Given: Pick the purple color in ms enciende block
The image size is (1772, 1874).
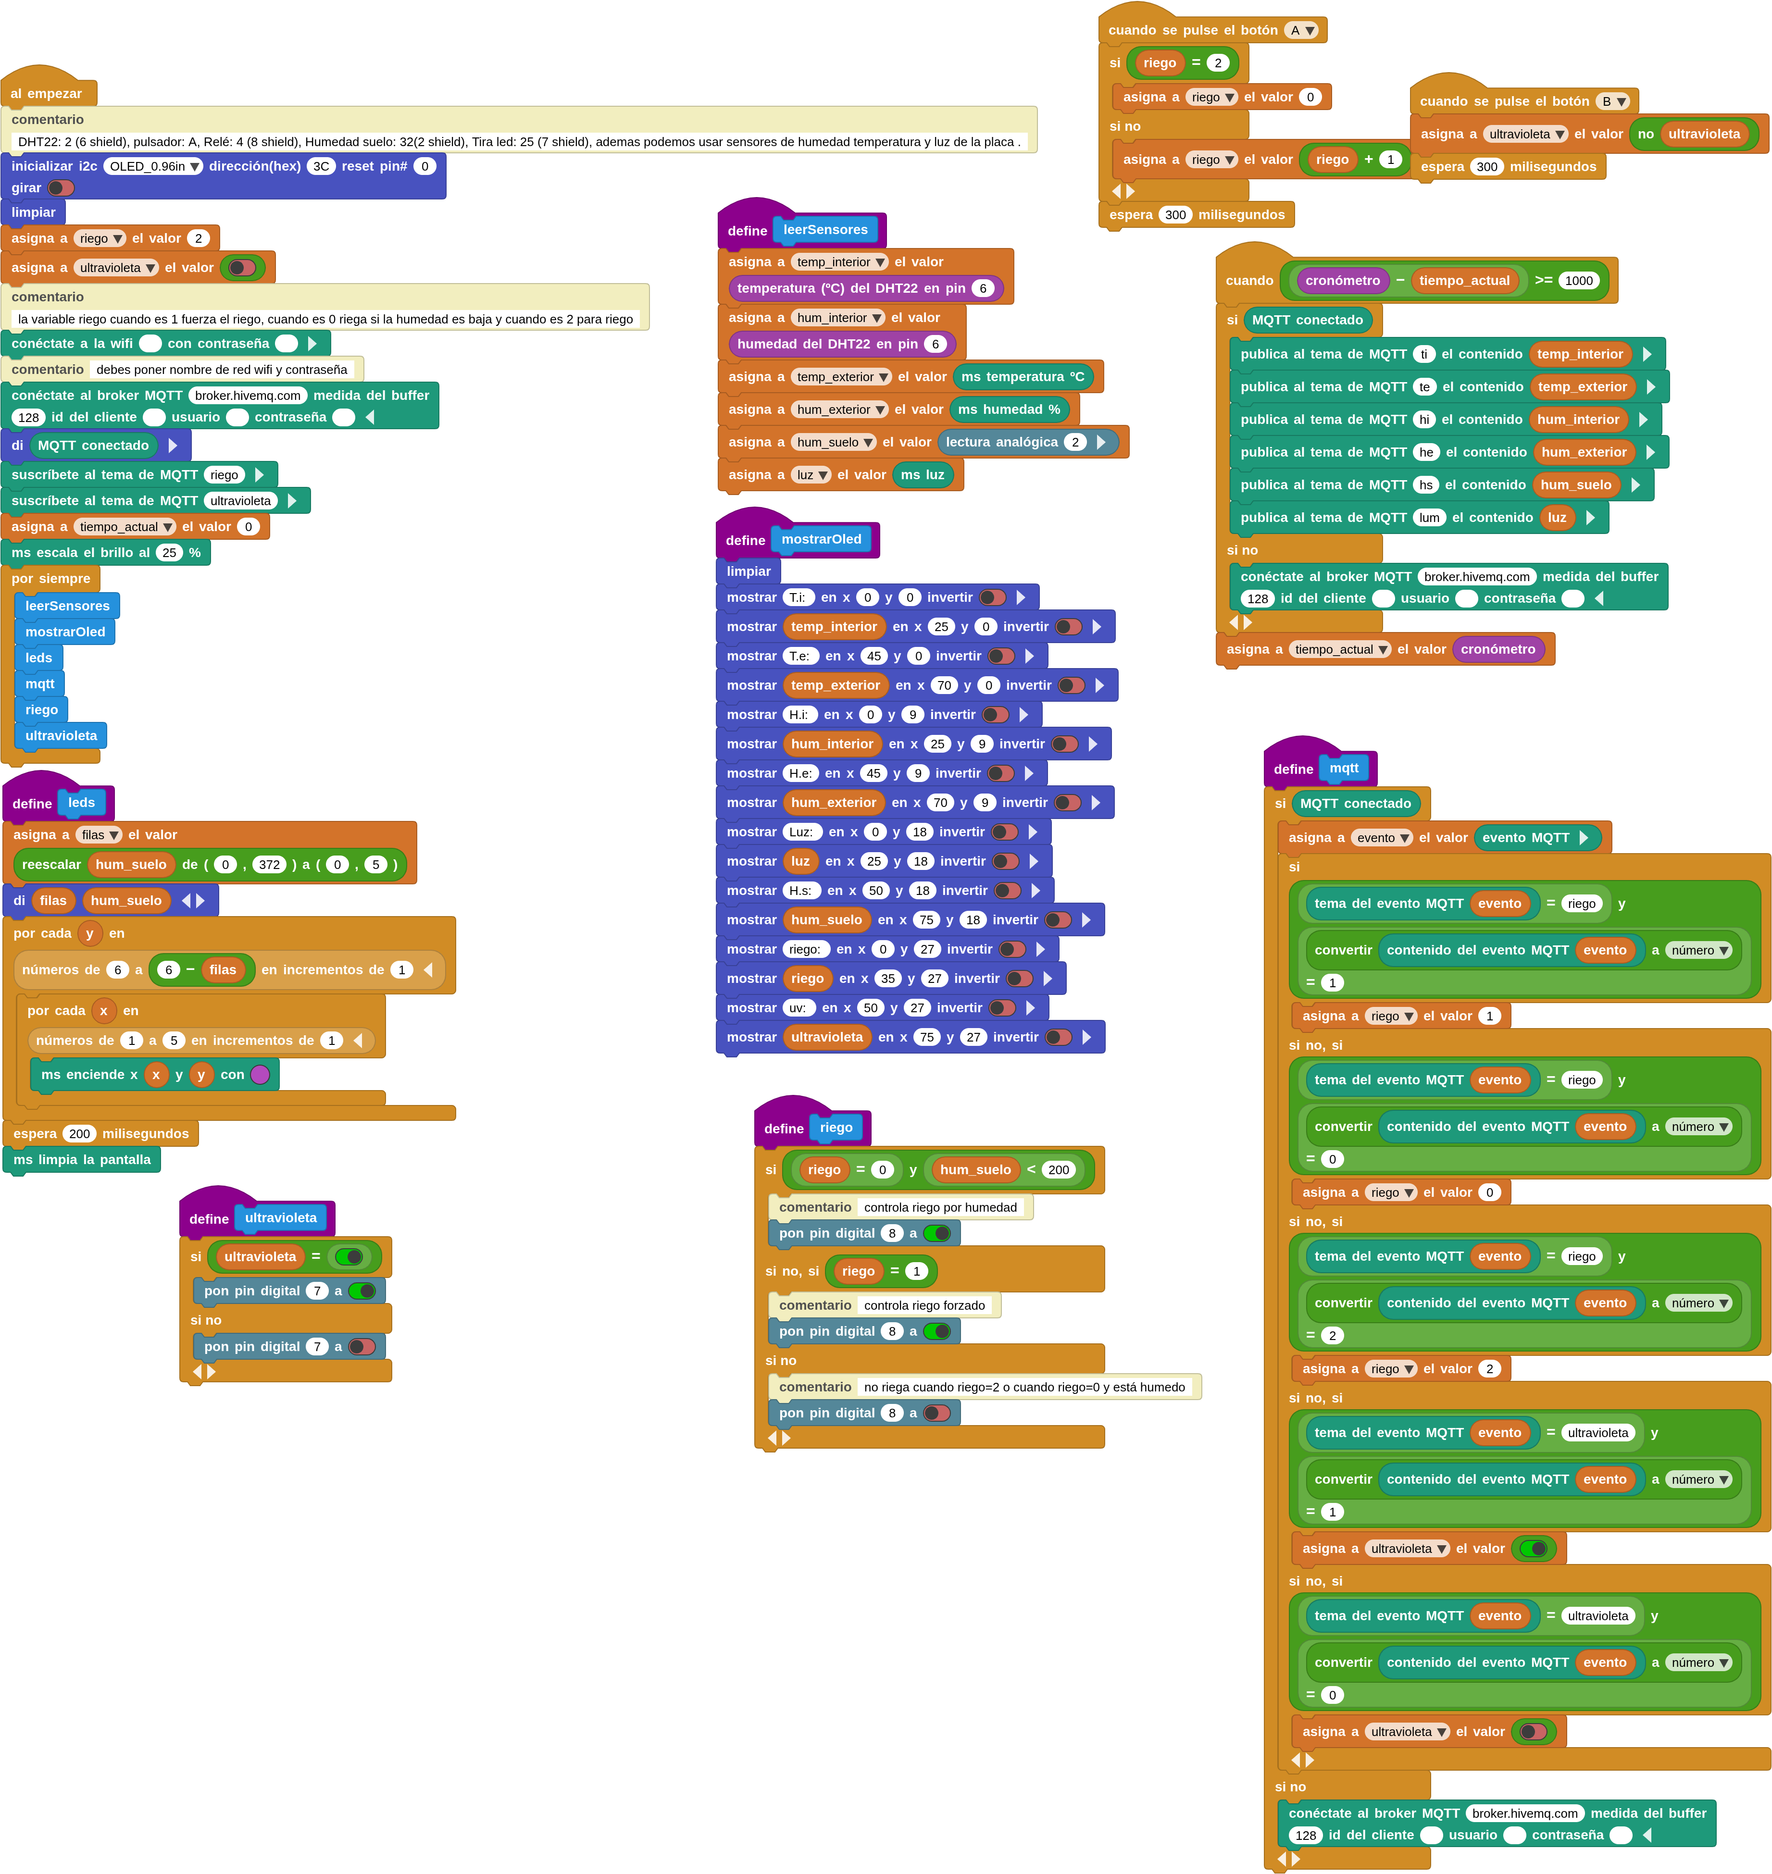Looking at the screenshot, I should (261, 1075).
